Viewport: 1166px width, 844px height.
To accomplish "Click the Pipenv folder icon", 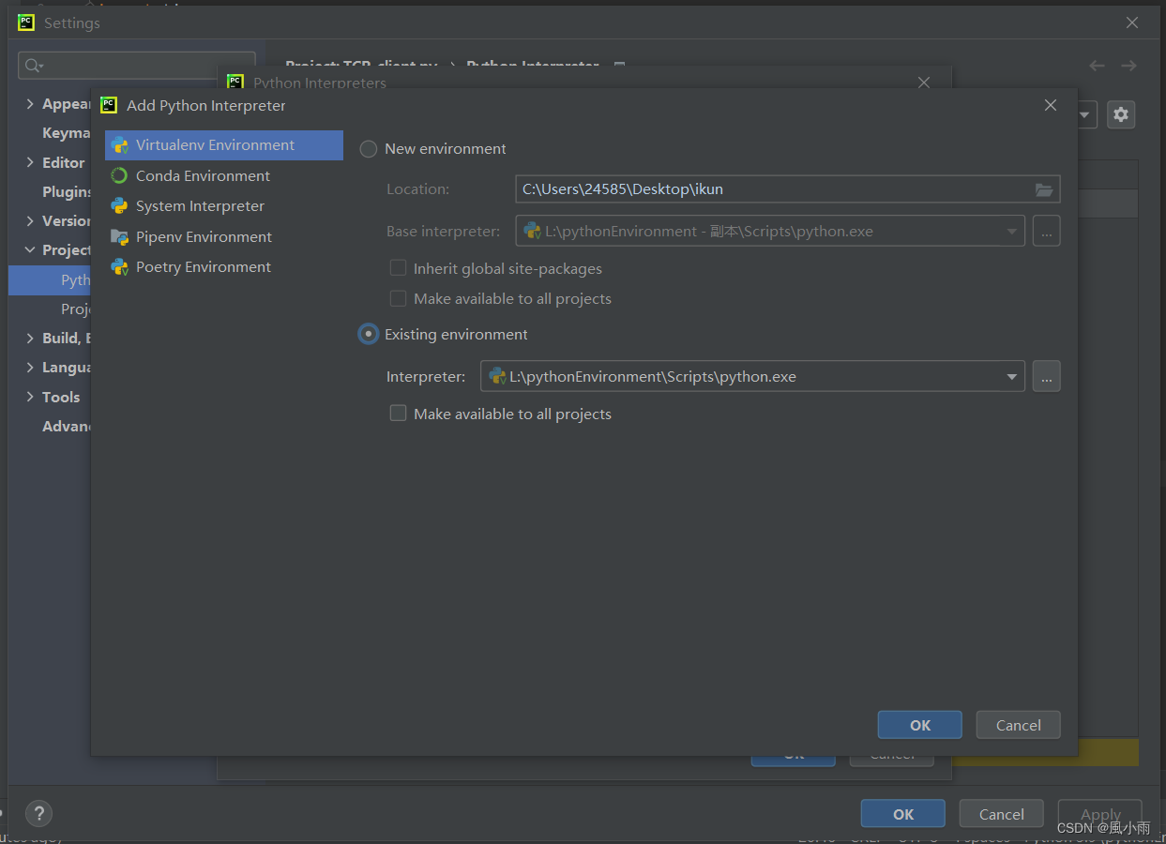I will pos(119,236).
